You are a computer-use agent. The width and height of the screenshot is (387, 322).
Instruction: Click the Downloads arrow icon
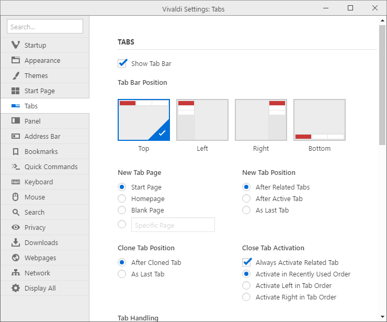16,242
